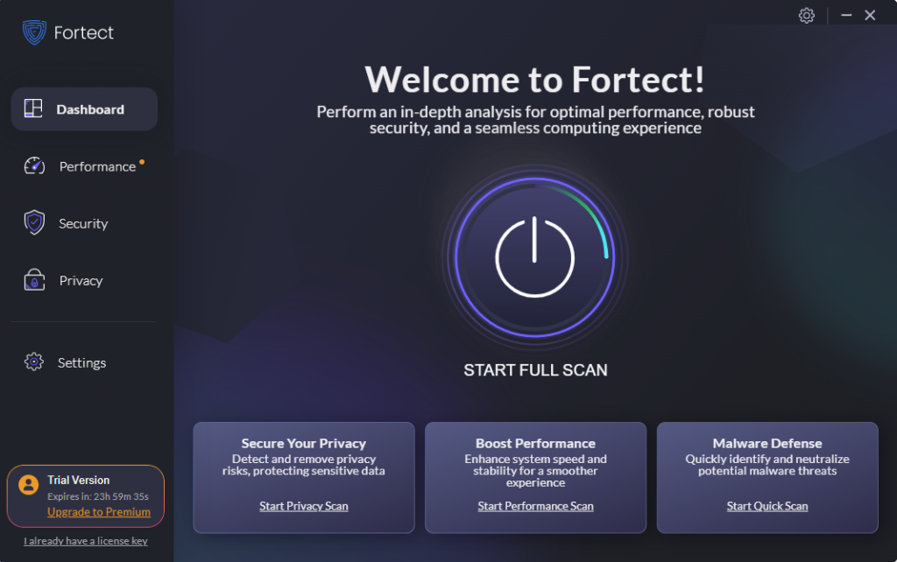Click the Fortect shield logo
Viewport: 897px width, 562px height.
(x=32, y=32)
